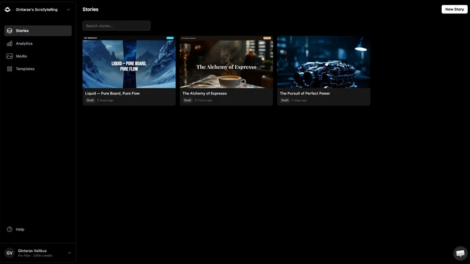Go to Analytics in the sidebar

coord(38,43)
